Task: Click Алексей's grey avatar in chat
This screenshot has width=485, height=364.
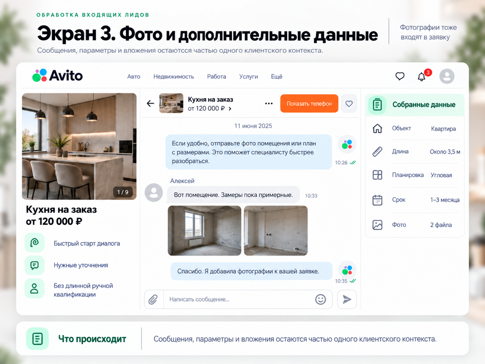Action: [x=154, y=192]
